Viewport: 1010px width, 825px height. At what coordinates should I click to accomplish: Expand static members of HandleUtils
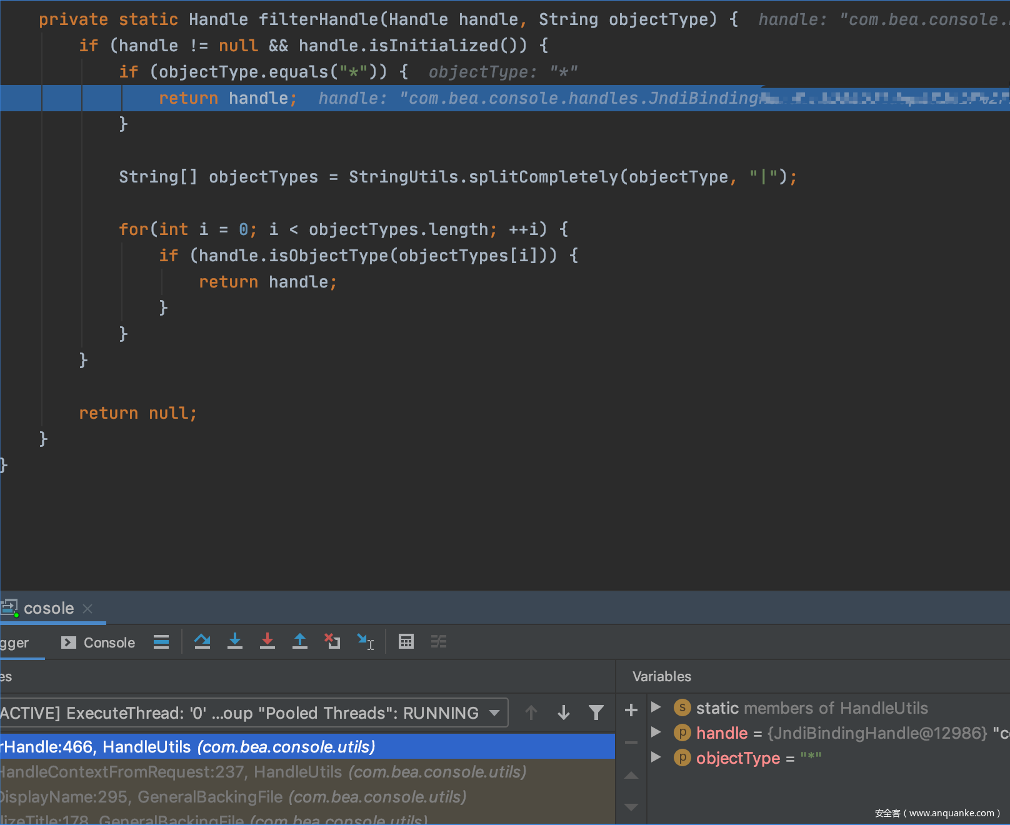tap(656, 707)
